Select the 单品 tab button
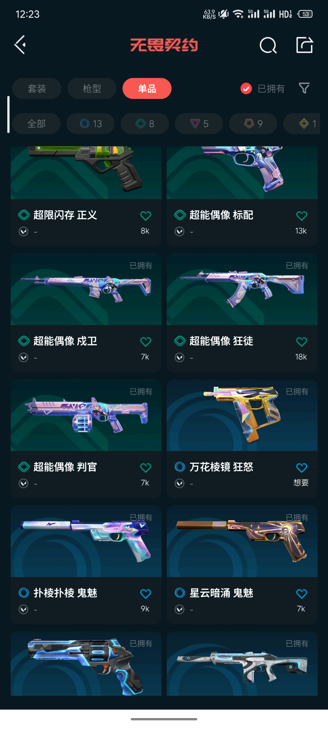 [x=147, y=88]
